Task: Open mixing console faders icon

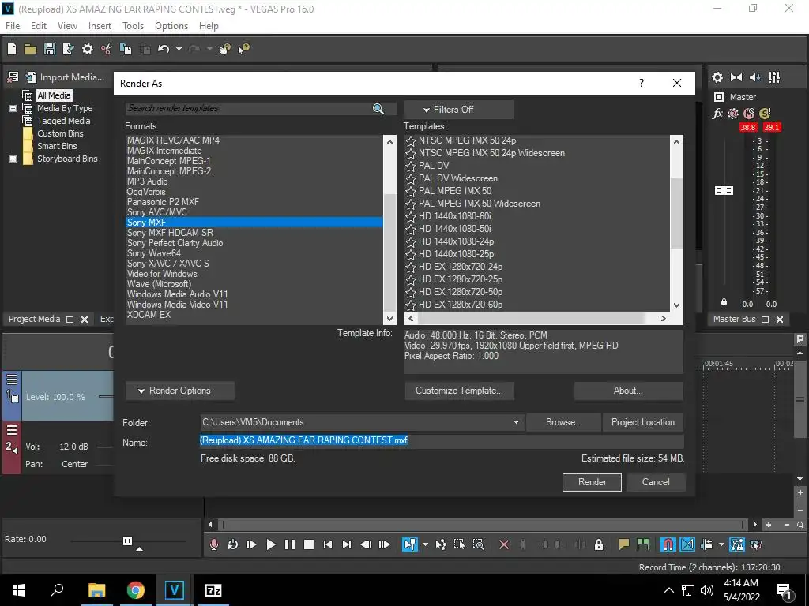Action: (774, 77)
